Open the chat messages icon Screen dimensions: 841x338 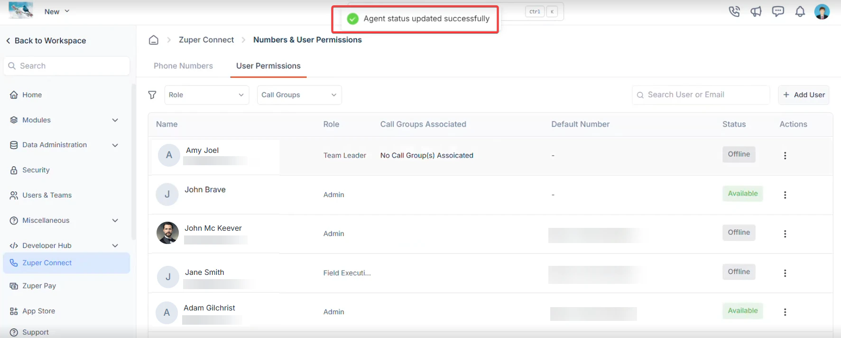[x=778, y=11]
